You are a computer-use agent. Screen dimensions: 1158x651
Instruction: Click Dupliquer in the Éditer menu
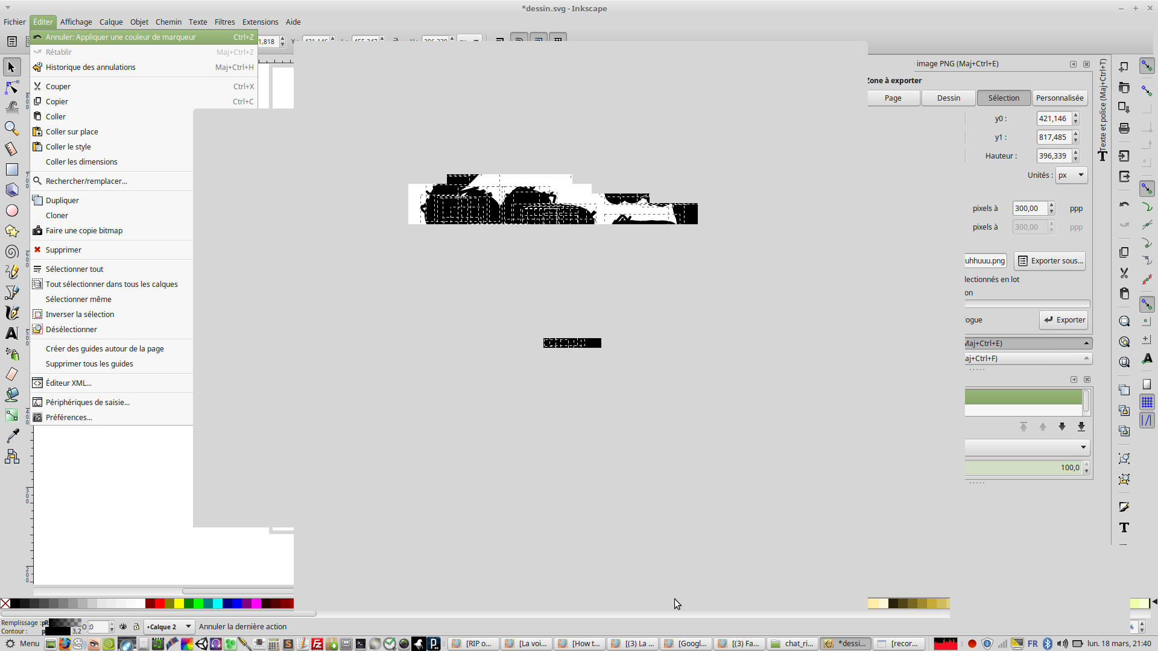pyautogui.click(x=62, y=200)
